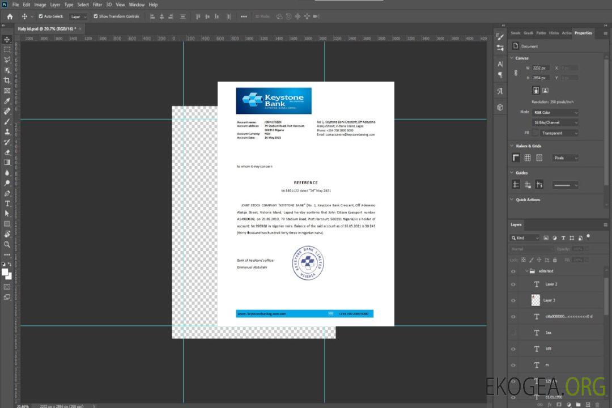Click the foreground color swatch
The image size is (612, 408).
click(5, 272)
